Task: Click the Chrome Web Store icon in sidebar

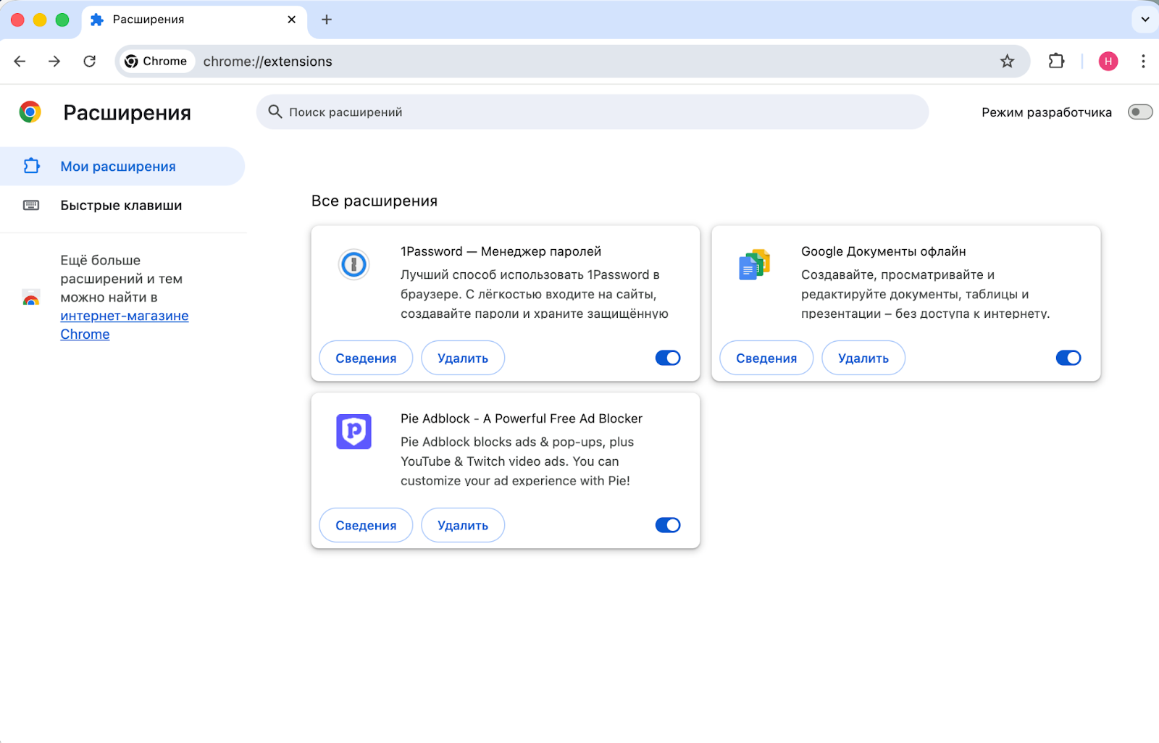Action: click(x=31, y=297)
